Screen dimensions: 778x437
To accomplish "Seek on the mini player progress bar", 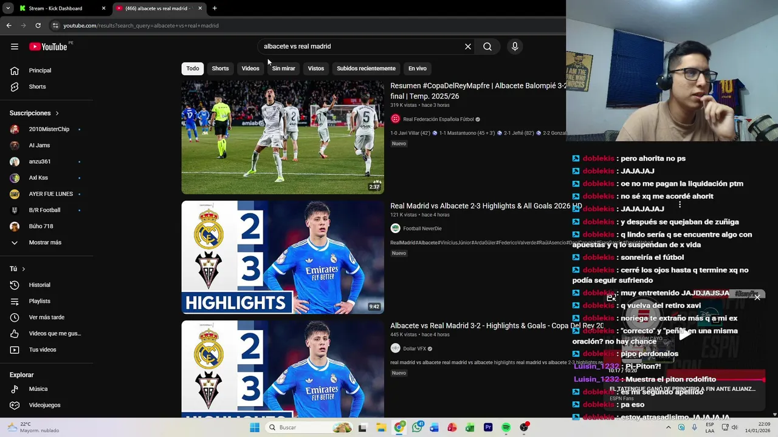I will coord(684,379).
